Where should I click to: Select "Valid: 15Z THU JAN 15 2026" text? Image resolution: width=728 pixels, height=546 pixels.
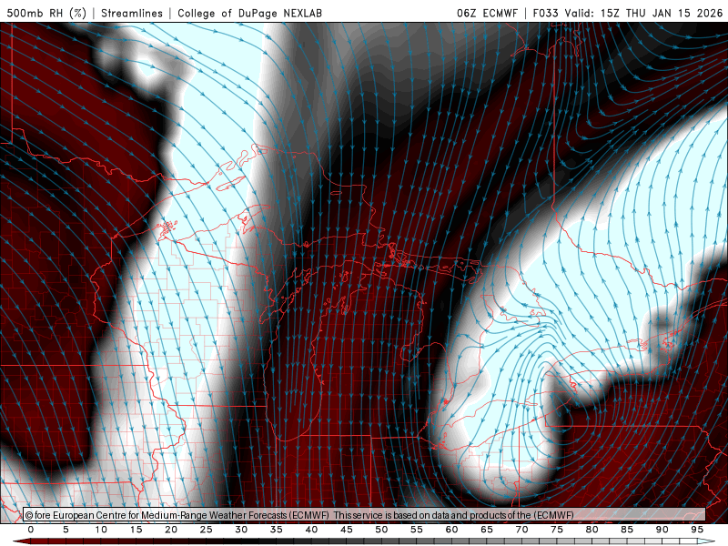643,13
